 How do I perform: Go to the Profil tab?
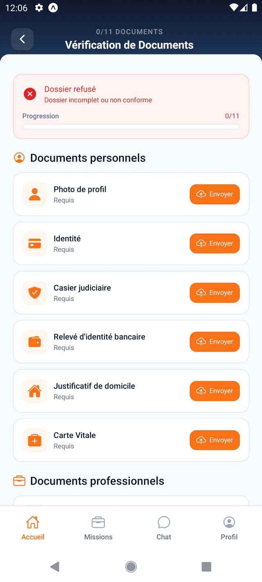[229, 527]
